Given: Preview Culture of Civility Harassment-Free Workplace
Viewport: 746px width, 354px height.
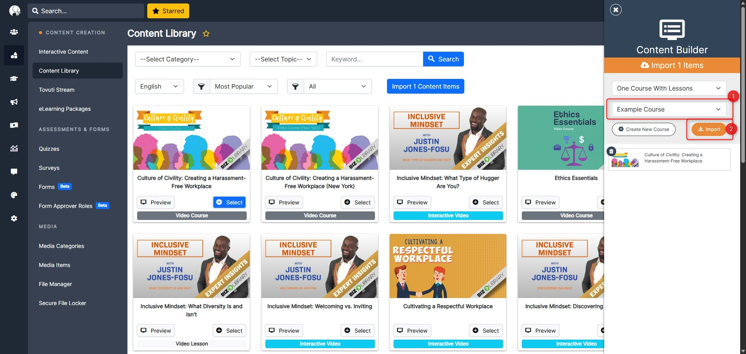Looking at the screenshot, I should (156, 202).
